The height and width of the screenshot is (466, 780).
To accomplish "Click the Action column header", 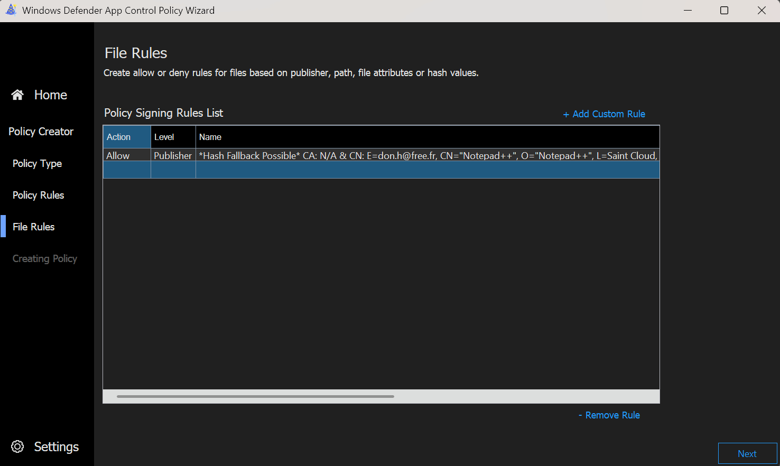I will (126, 137).
